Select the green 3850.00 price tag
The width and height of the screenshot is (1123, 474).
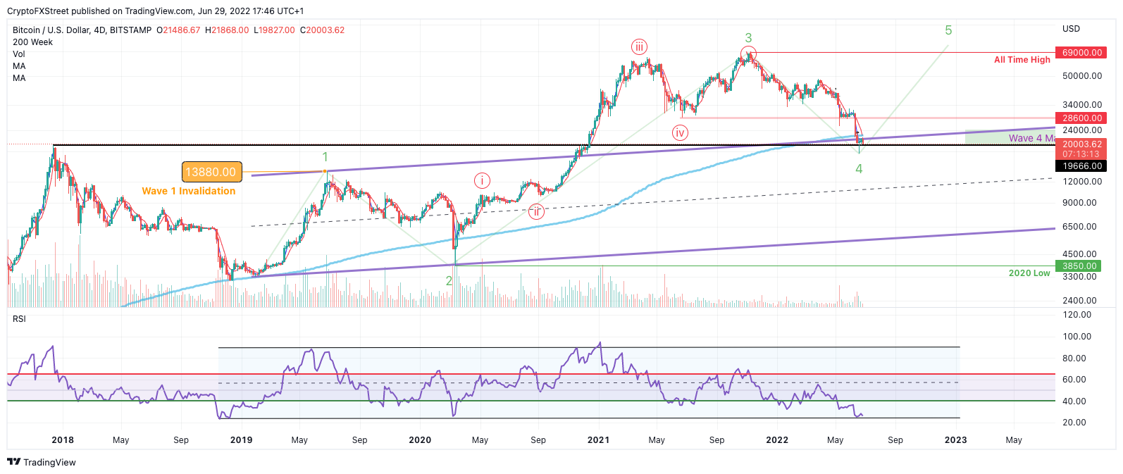(x=1079, y=266)
